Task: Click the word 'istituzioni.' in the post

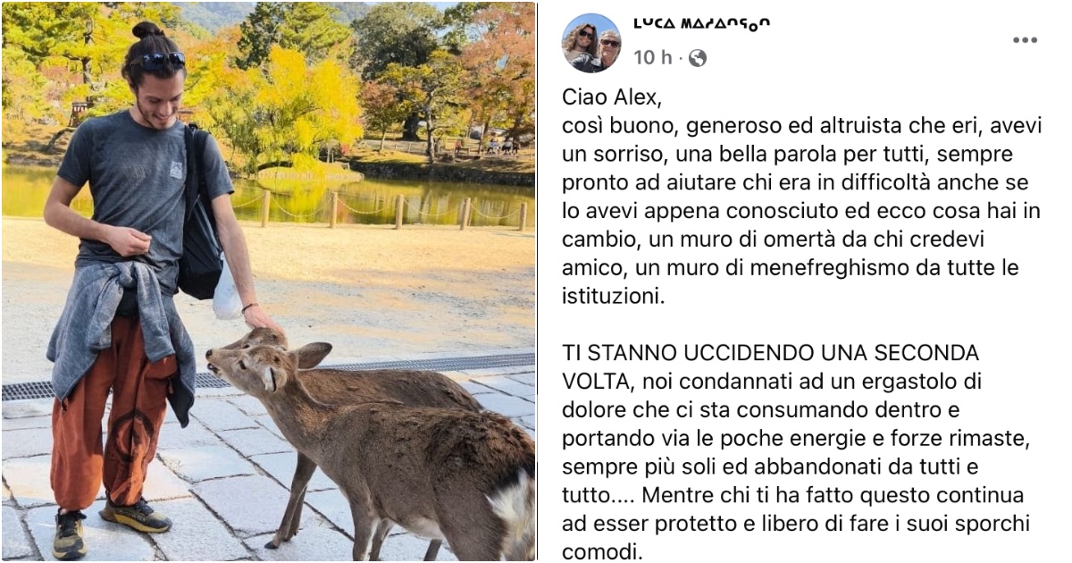Action: 614,296
